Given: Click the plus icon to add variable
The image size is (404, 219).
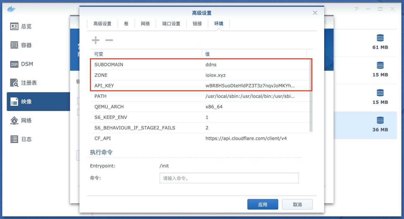Looking at the screenshot, I should tap(96, 40).
